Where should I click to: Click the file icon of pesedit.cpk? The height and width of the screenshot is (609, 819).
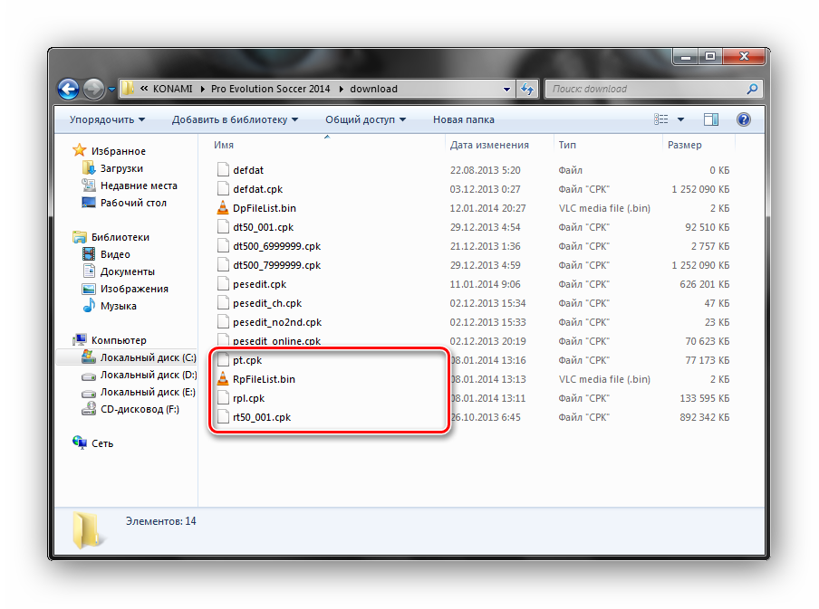tap(223, 284)
